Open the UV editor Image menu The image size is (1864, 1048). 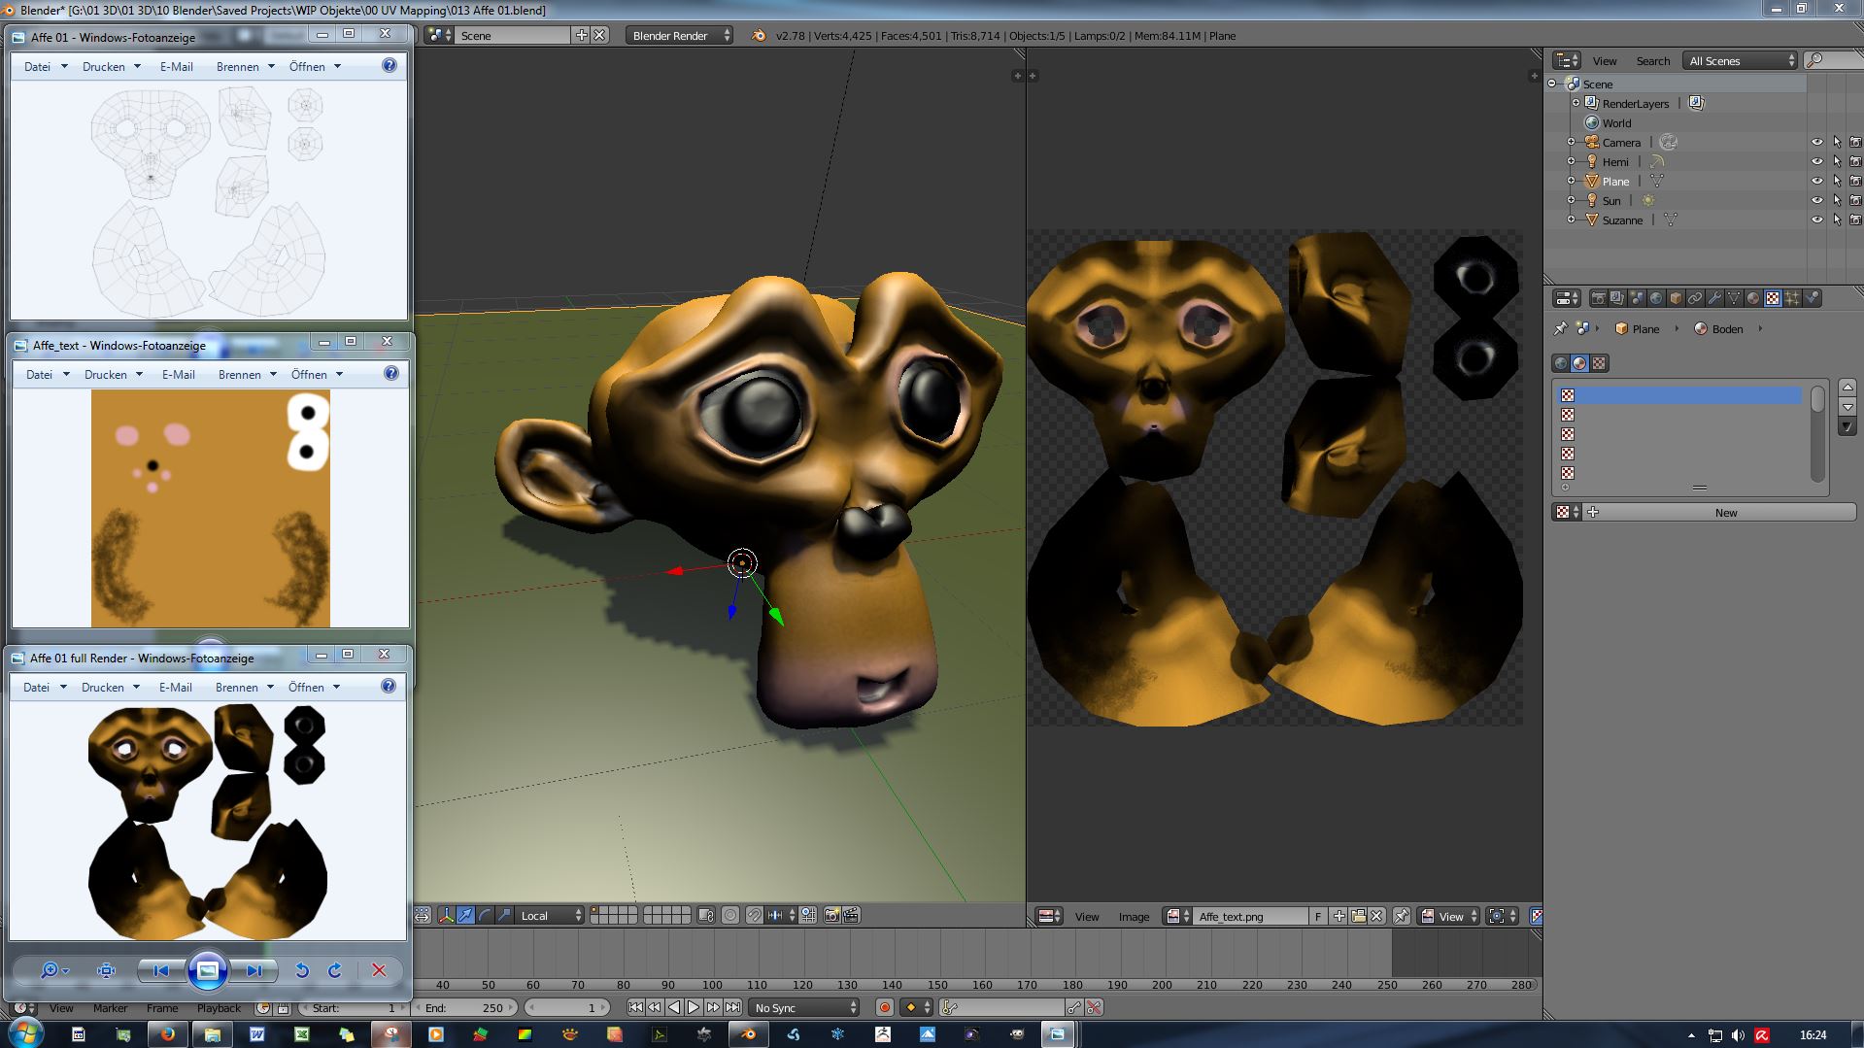click(x=1134, y=916)
